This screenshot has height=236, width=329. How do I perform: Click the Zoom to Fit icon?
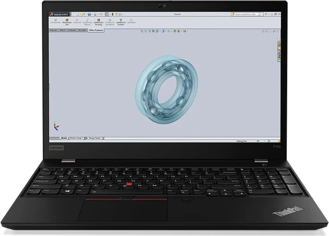[143, 31]
